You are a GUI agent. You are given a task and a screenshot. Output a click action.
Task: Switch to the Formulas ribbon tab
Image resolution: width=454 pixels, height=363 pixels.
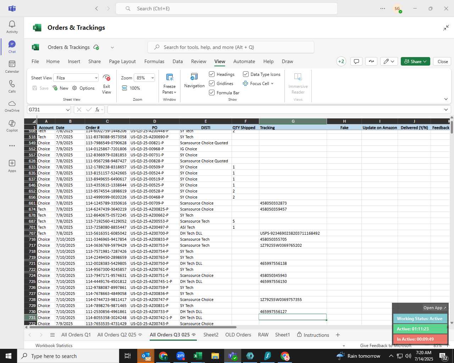pyautogui.click(x=154, y=61)
